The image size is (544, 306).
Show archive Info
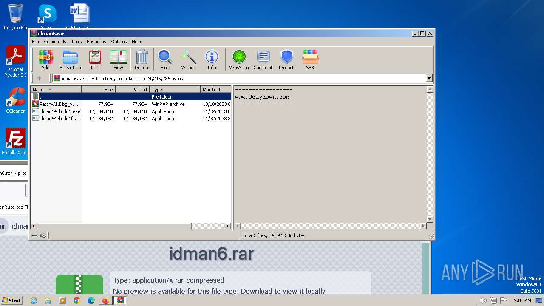coord(212,59)
